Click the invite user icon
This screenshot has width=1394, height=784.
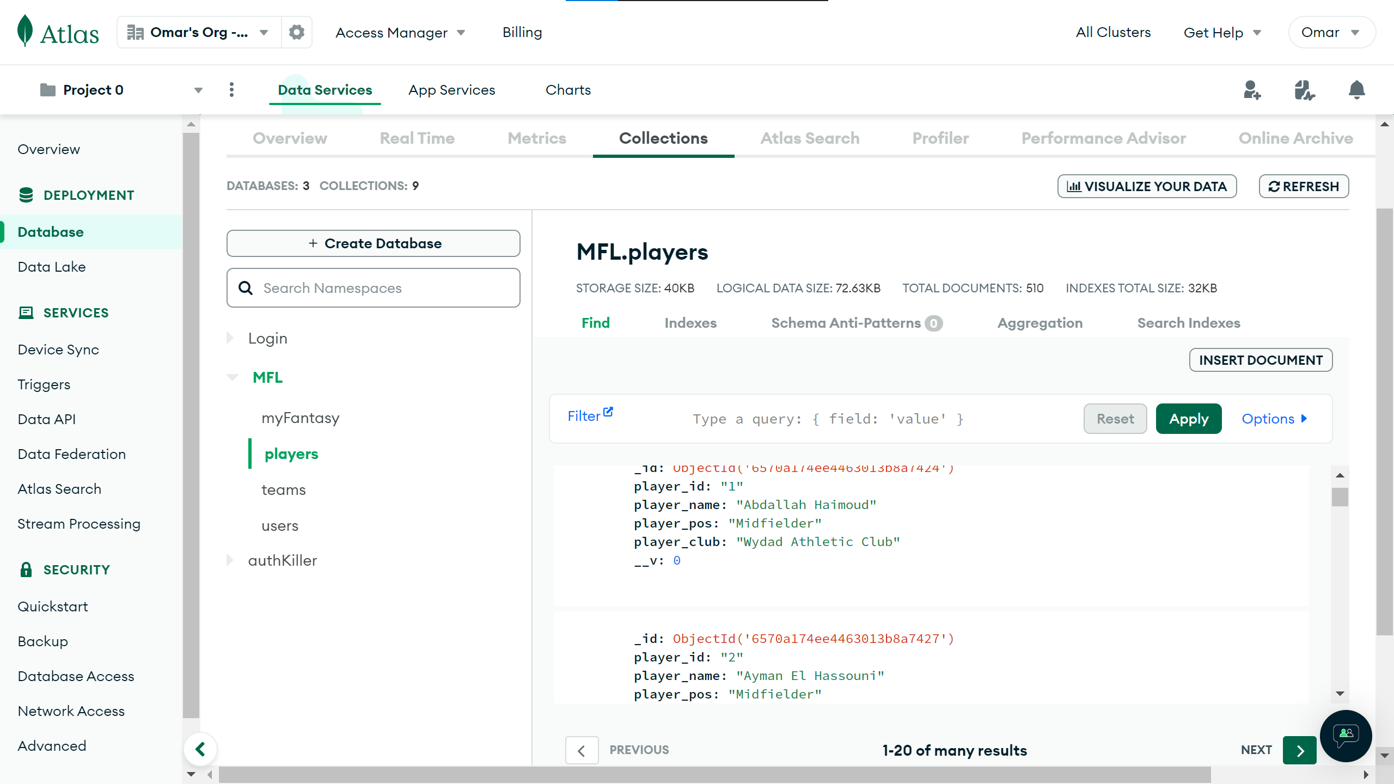(x=1252, y=90)
